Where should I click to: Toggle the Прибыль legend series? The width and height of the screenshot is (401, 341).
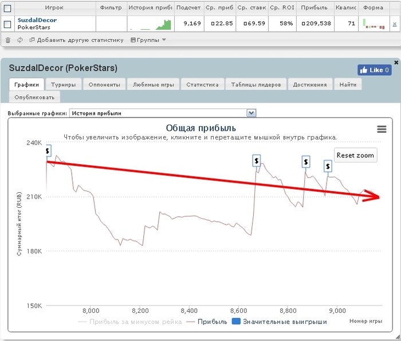tap(207, 322)
